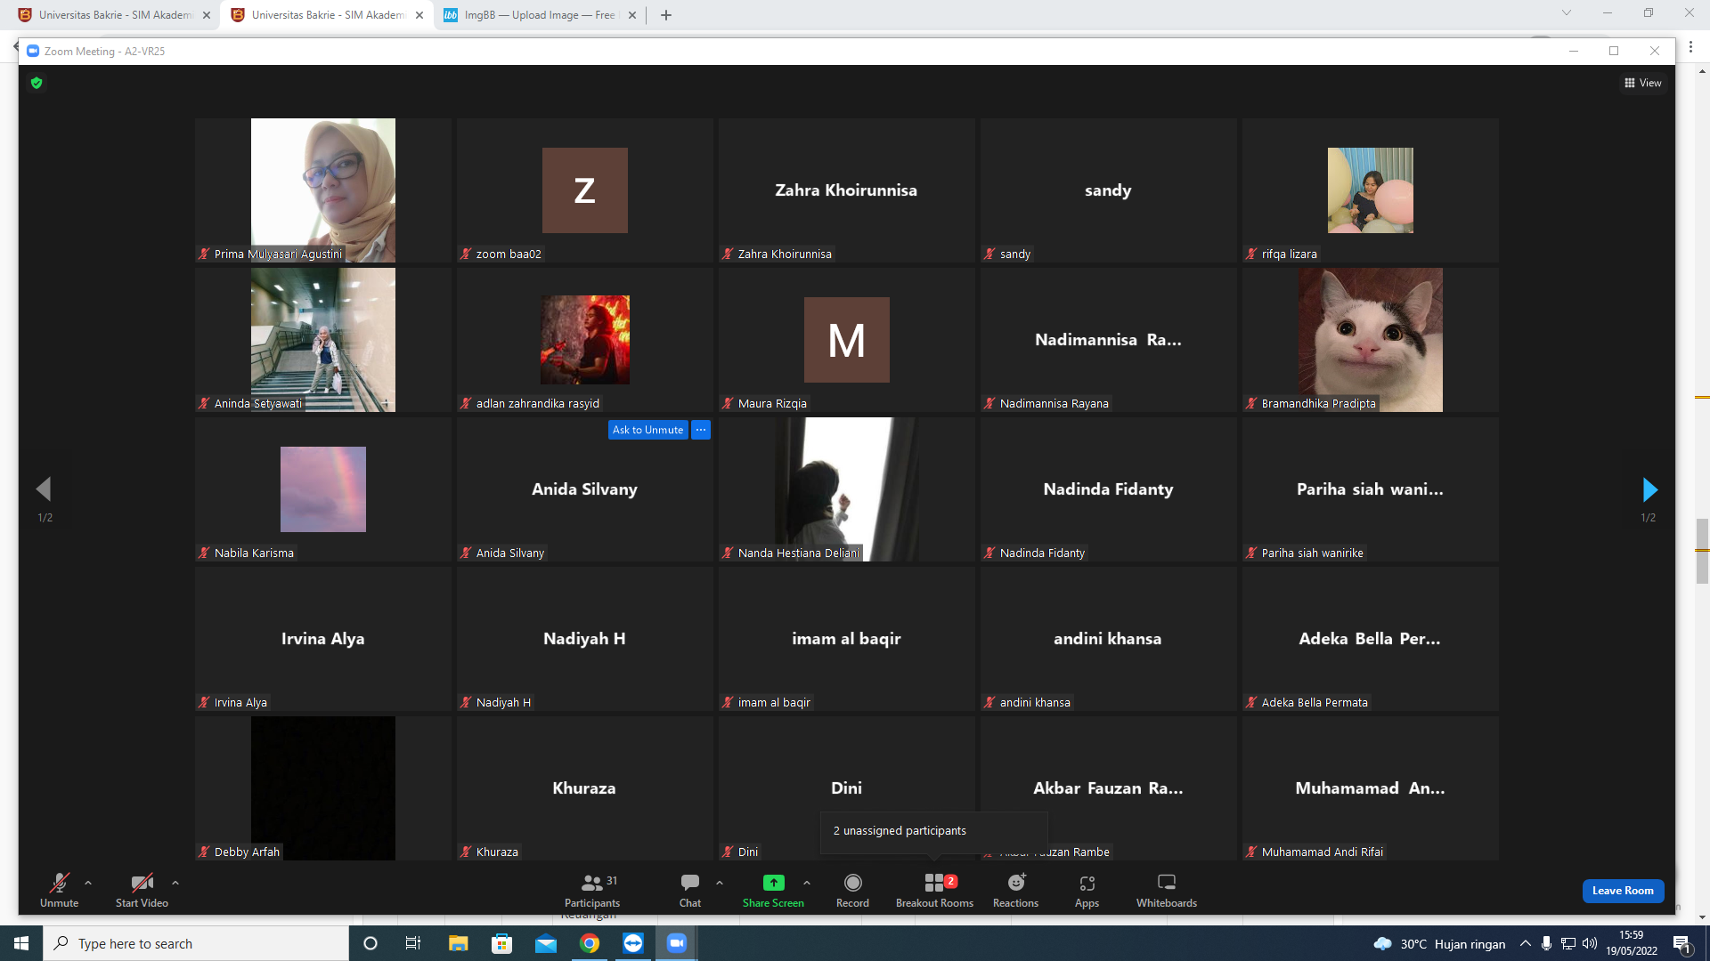Start recording the meeting
Viewport: 1710px width, 961px height.
pyautogui.click(x=852, y=890)
